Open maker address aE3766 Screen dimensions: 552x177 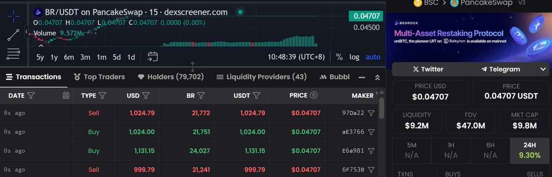(353, 132)
